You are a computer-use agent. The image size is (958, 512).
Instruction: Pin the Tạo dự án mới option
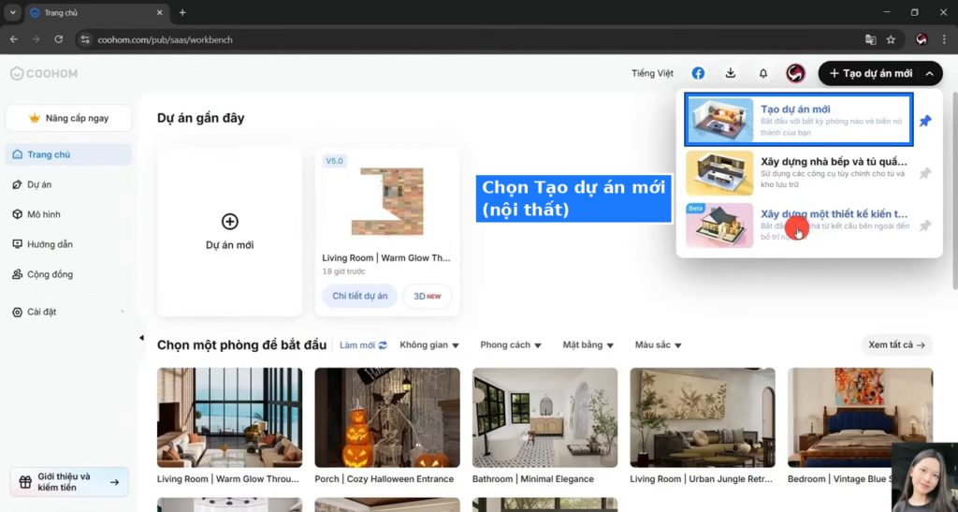[x=925, y=121]
